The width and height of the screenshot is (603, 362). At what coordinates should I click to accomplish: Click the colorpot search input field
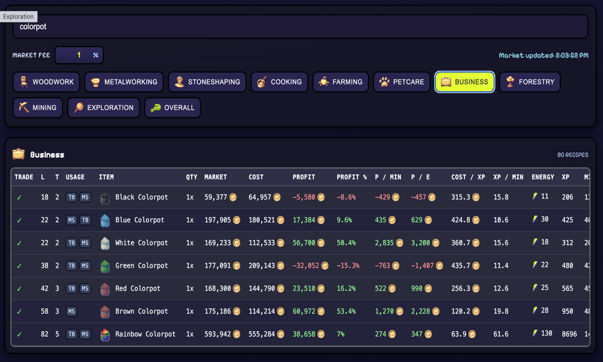[300, 27]
